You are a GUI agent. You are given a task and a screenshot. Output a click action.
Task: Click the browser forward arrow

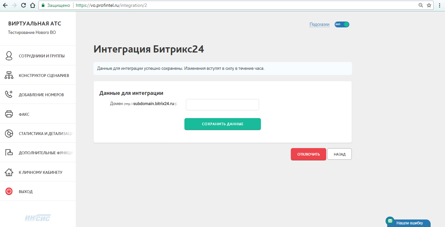coord(14,5)
